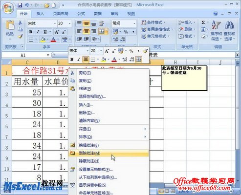Click the 插入 button in cells group
The width and height of the screenshot is (241, 195).
pyautogui.click(x=187, y=22)
